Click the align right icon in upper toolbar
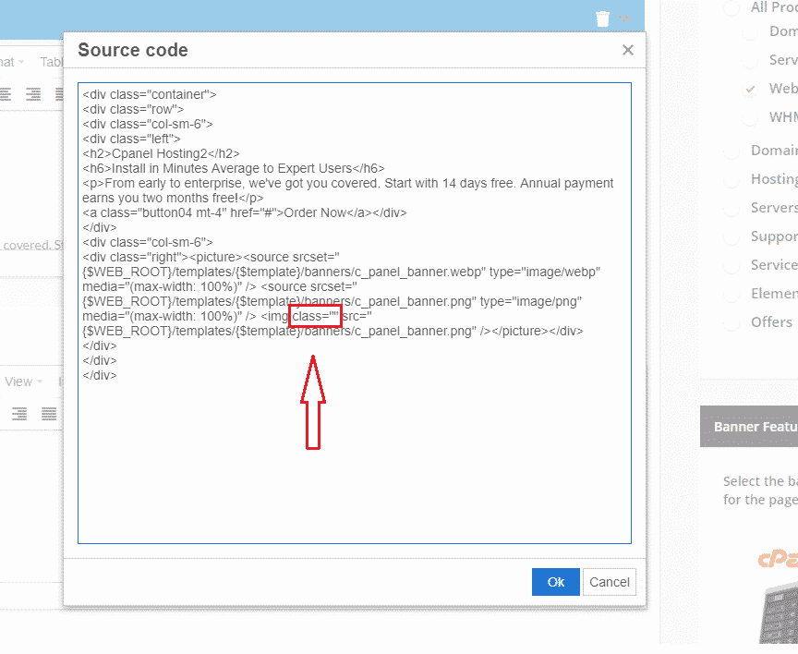 (34, 93)
